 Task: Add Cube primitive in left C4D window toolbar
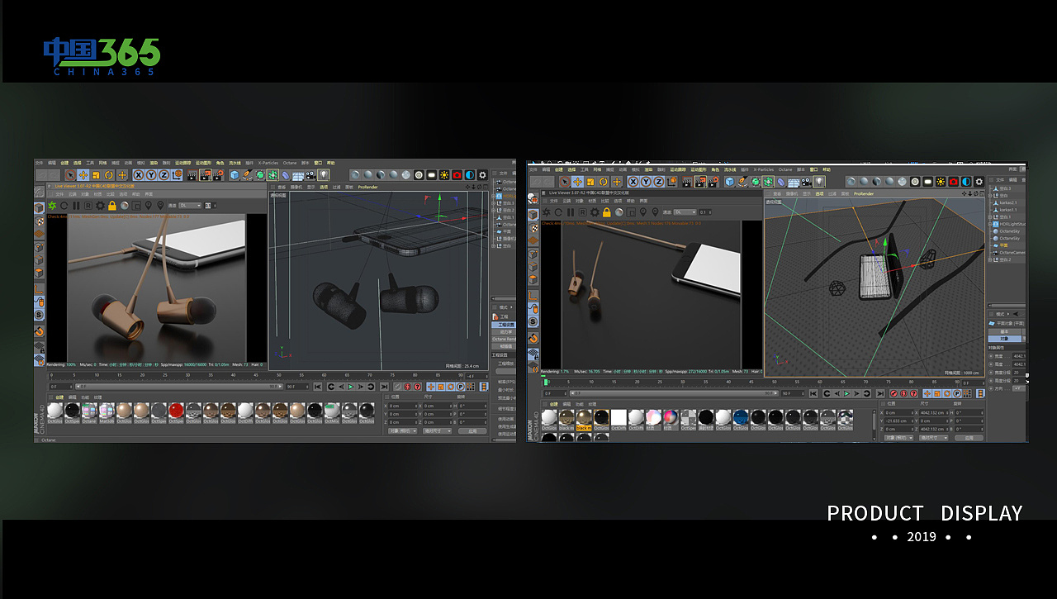point(235,175)
